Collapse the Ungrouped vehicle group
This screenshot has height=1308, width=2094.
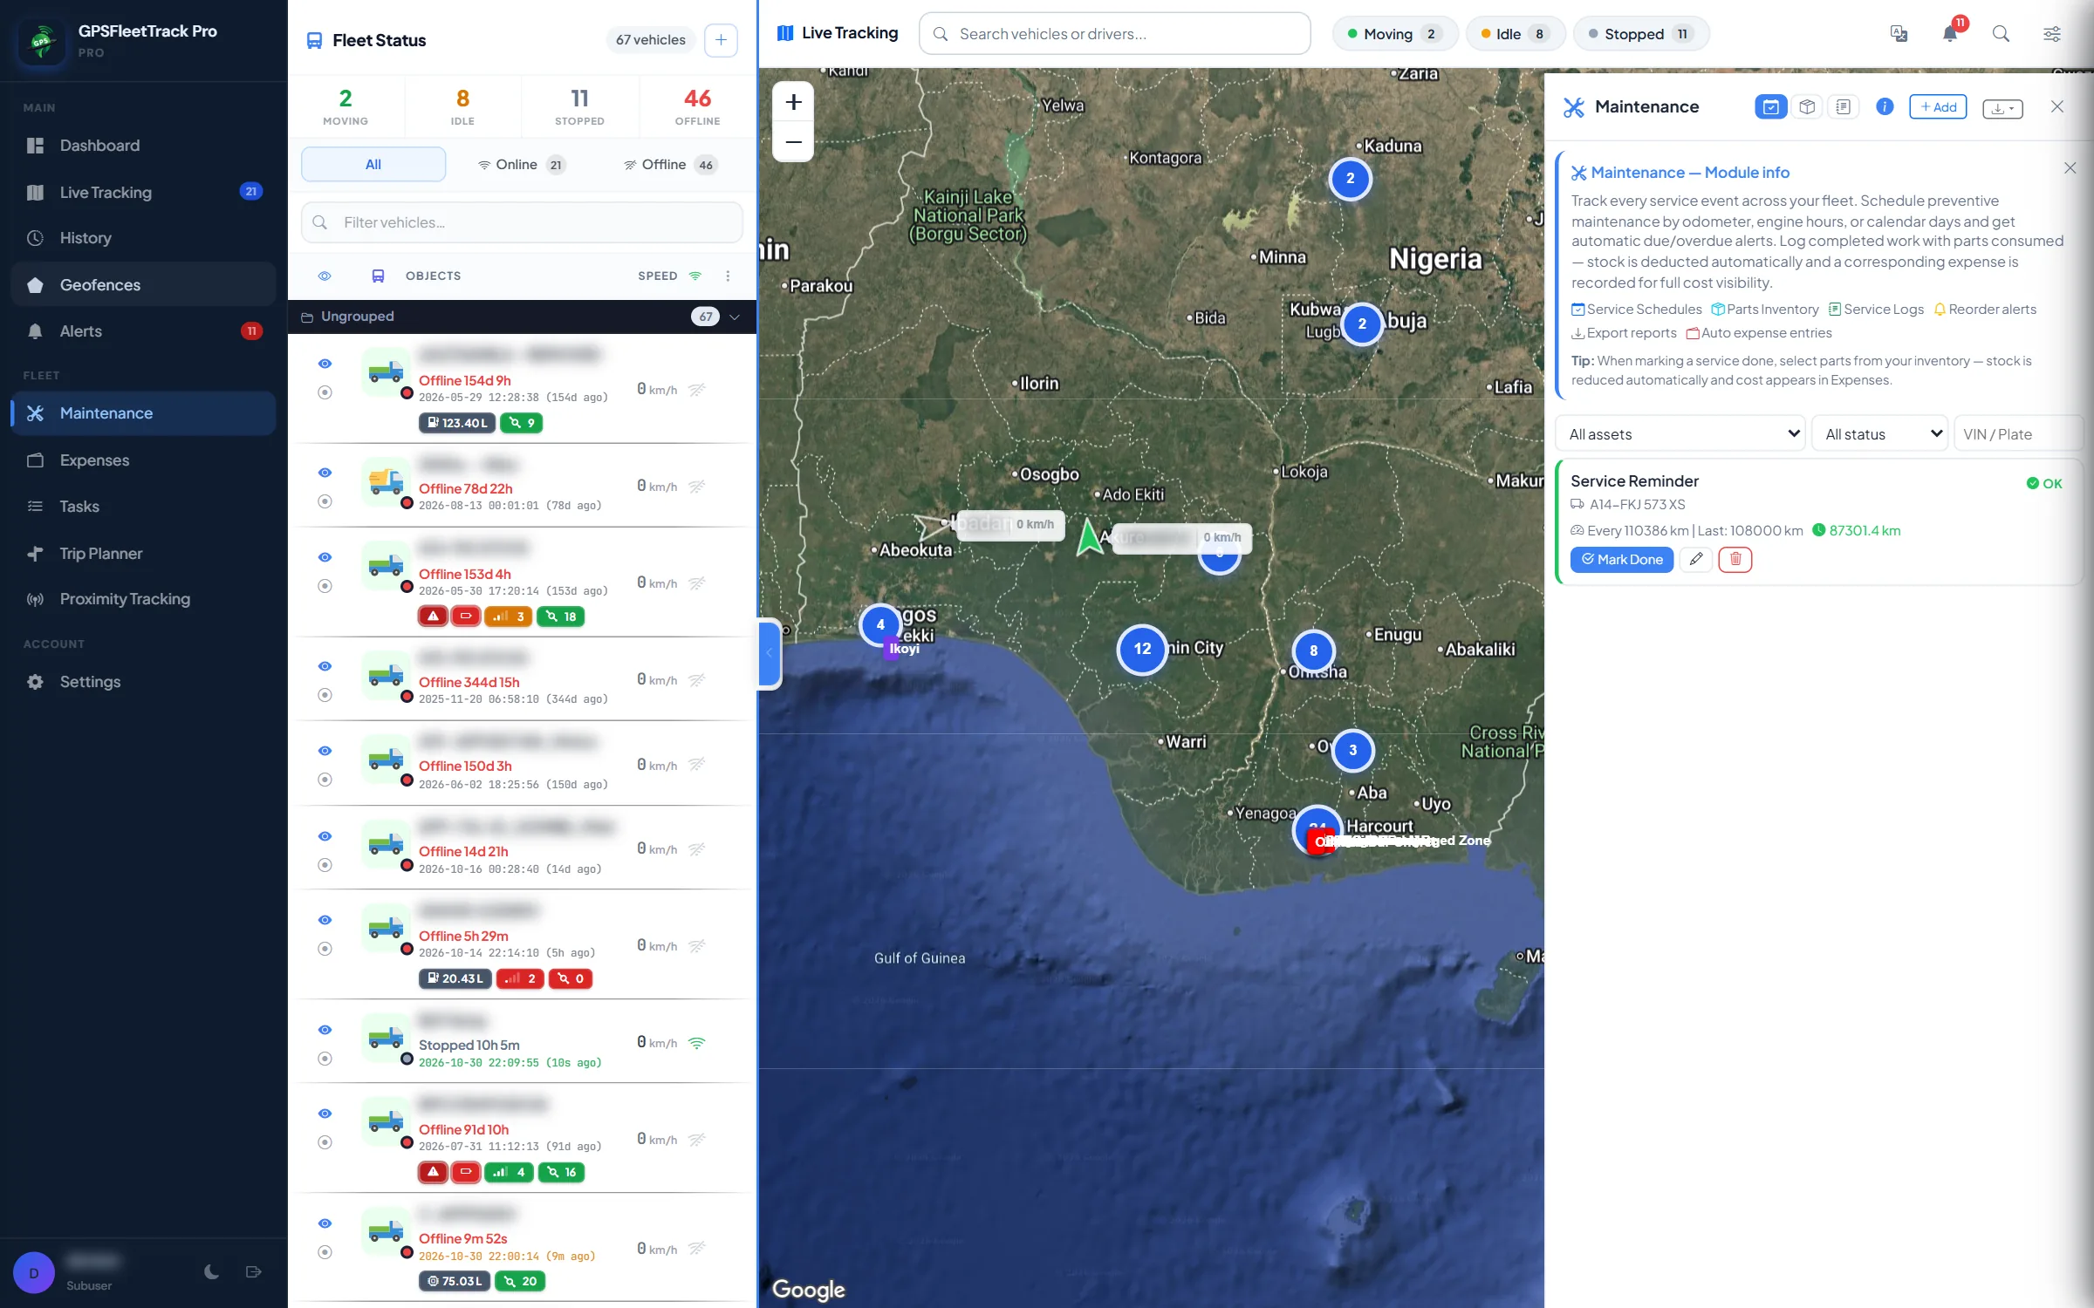click(x=735, y=317)
